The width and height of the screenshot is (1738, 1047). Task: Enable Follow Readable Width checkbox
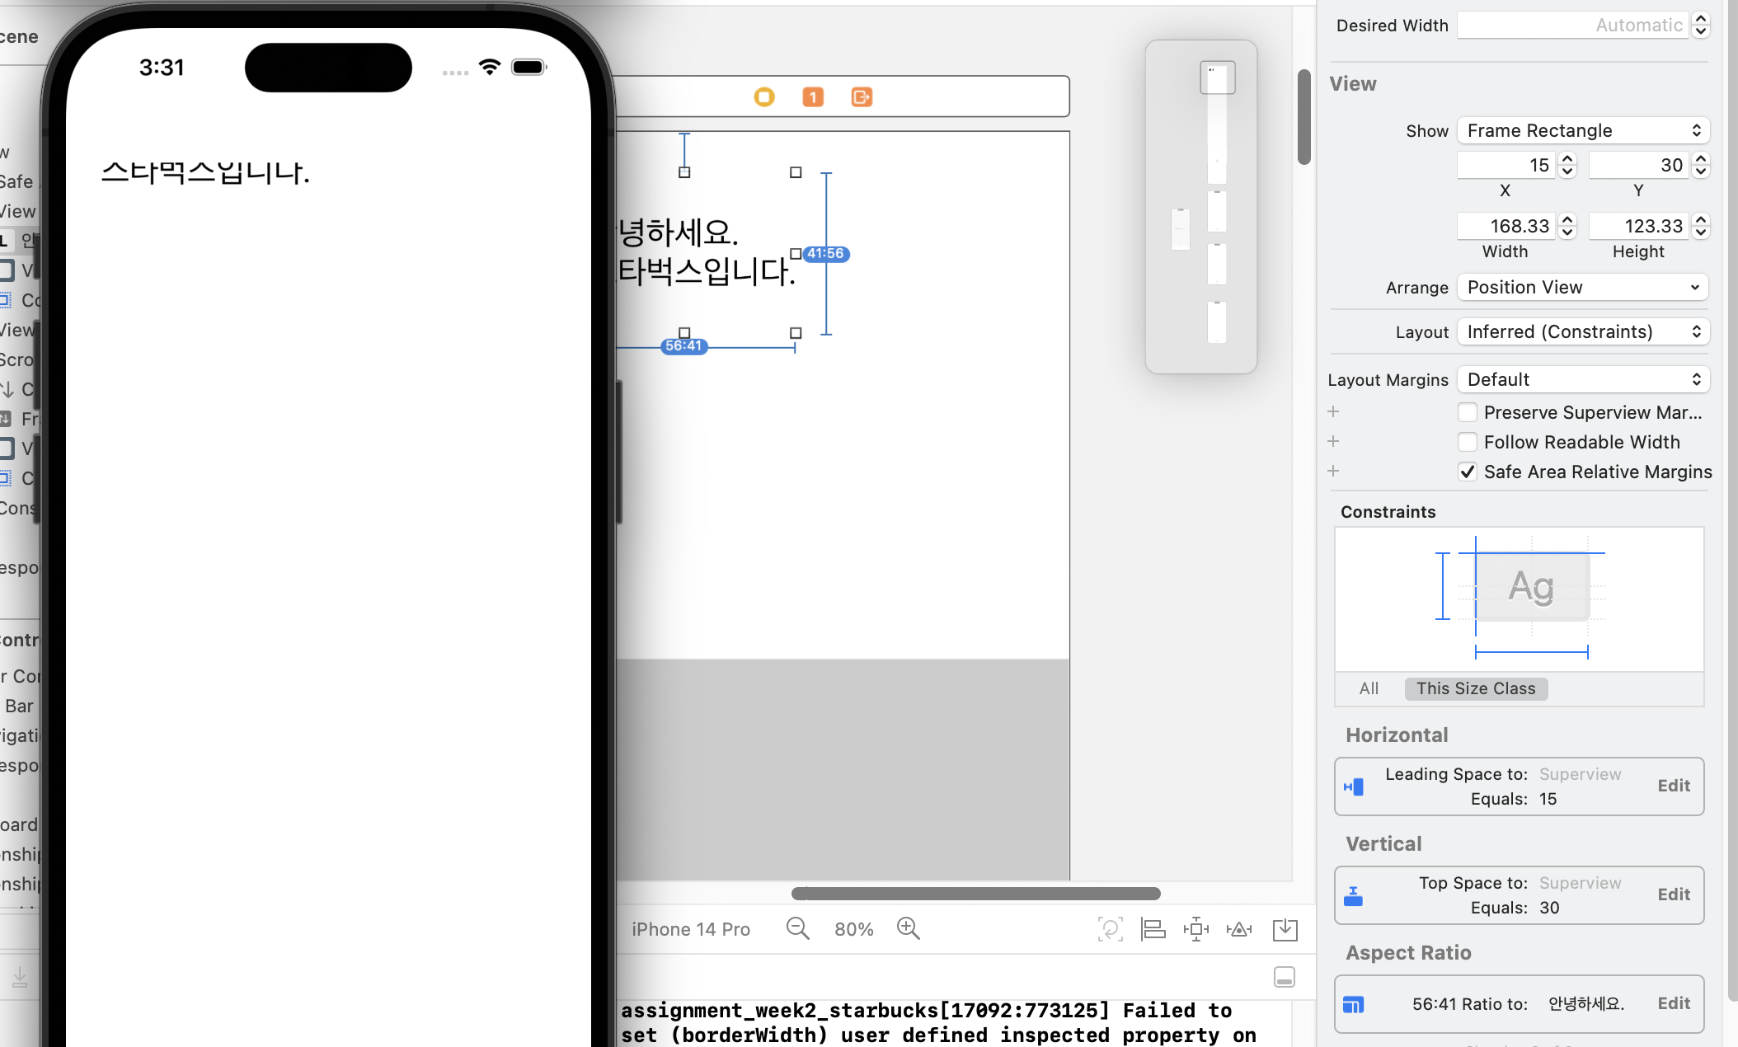1468,442
